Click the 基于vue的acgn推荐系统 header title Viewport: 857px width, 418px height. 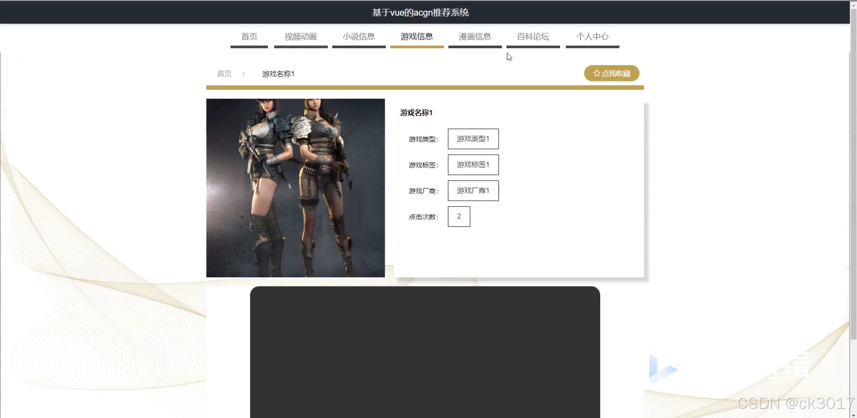click(420, 12)
